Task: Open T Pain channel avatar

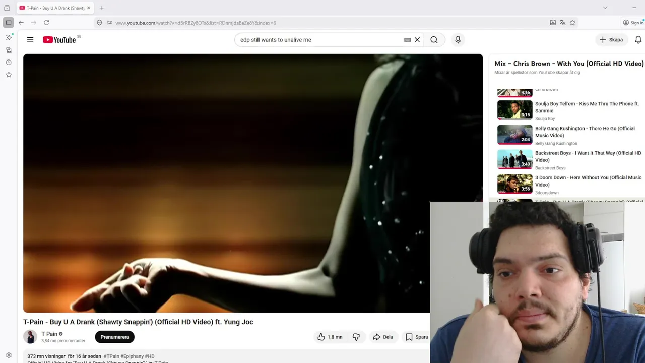Action: [x=30, y=337]
